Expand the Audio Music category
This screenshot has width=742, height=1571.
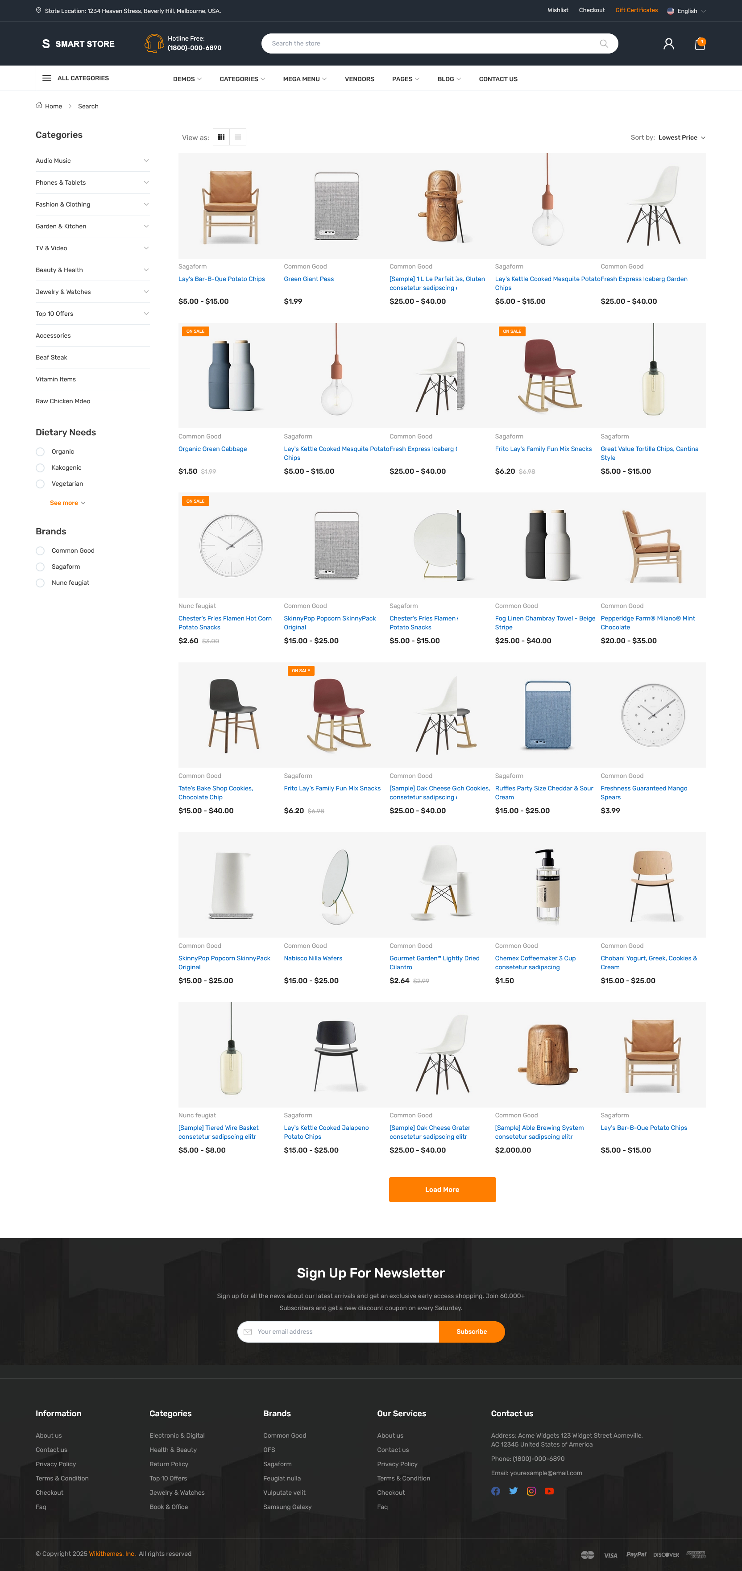92,161
